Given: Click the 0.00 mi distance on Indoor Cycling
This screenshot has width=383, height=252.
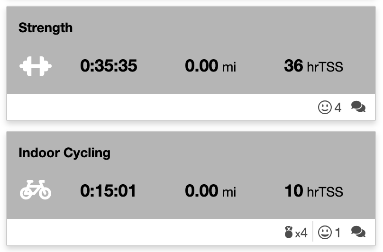Looking at the screenshot, I should point(210,191).
